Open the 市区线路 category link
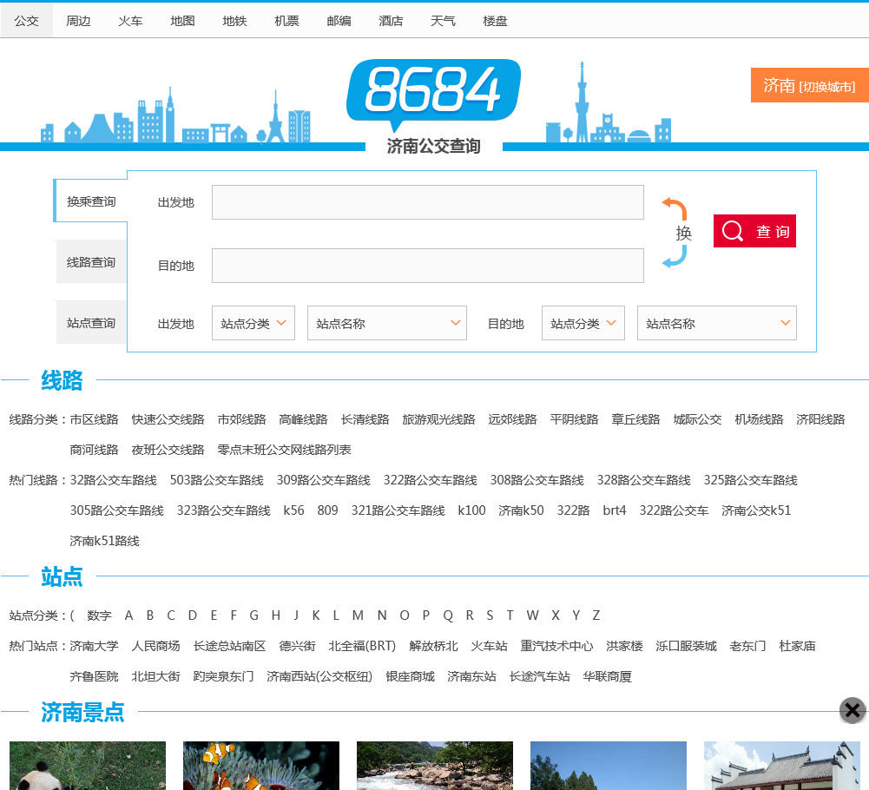 tap(95, 419)
